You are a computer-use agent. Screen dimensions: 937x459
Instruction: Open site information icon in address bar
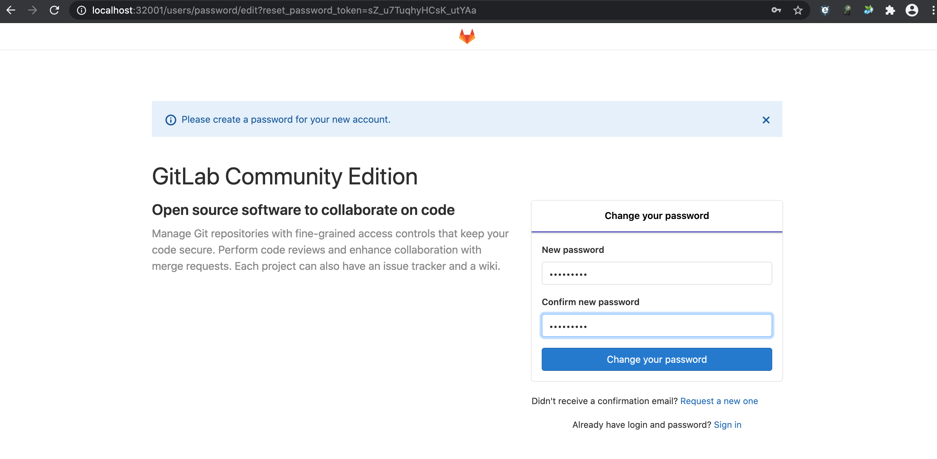click(x=81, y=11)
